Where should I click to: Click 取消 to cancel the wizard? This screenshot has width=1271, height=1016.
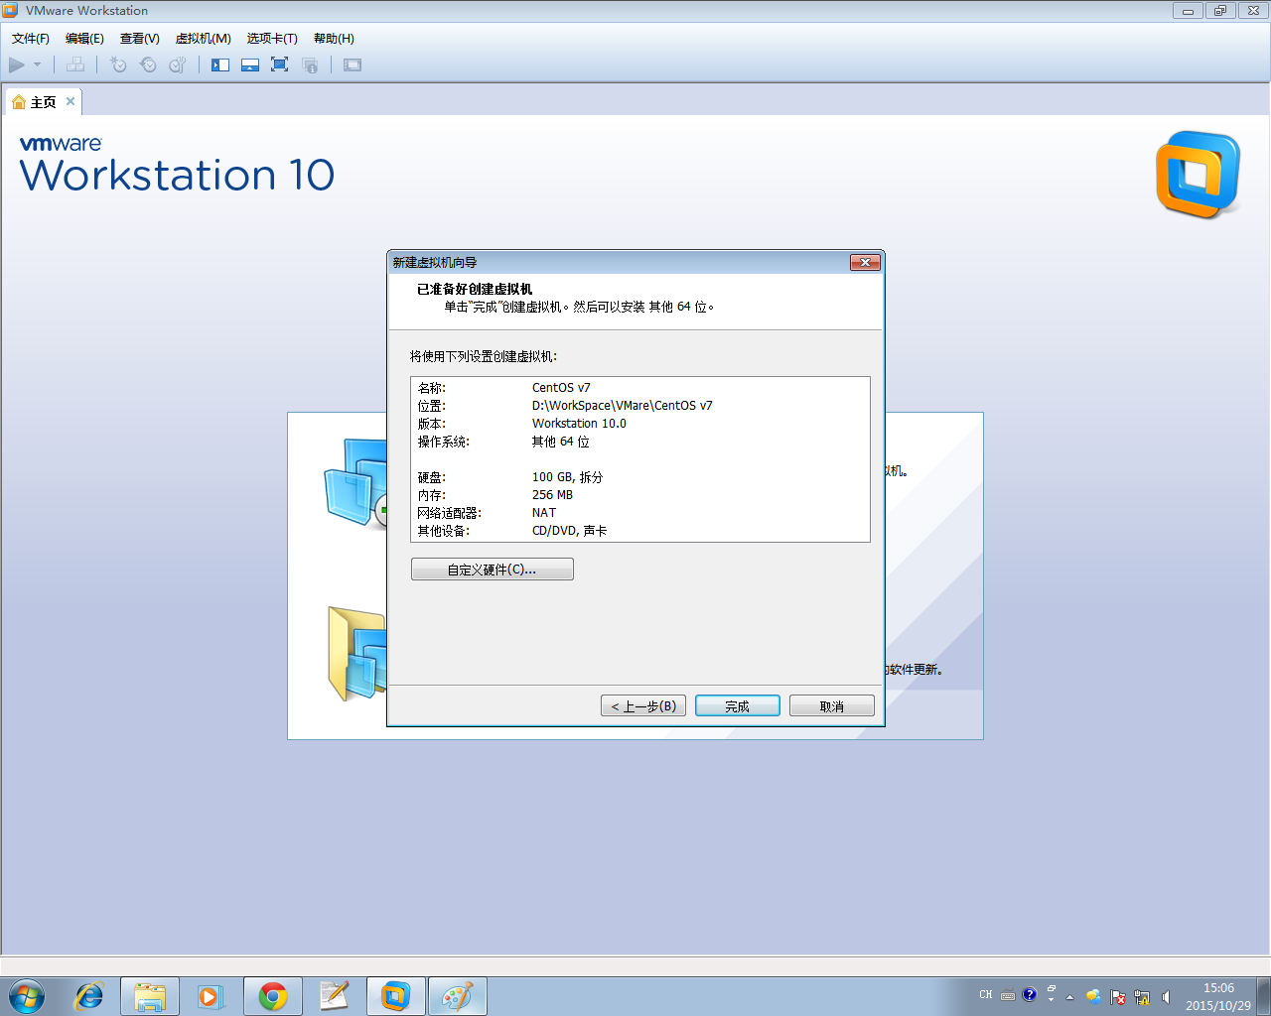pos(832,706)
